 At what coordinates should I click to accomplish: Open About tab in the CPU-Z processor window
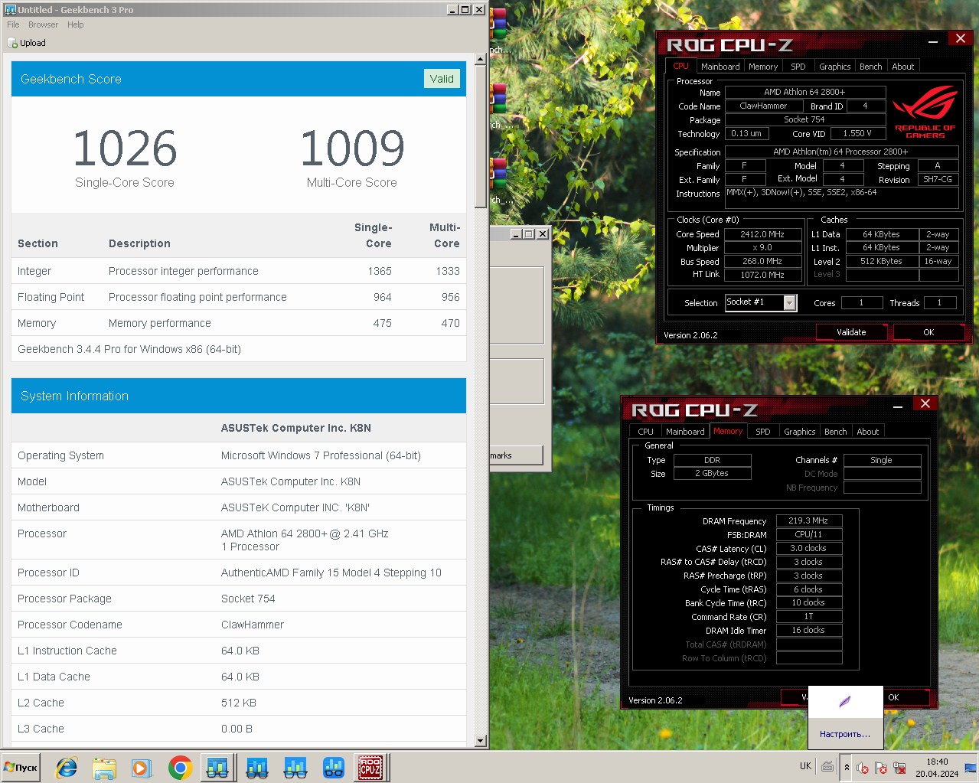coord(903,67)
